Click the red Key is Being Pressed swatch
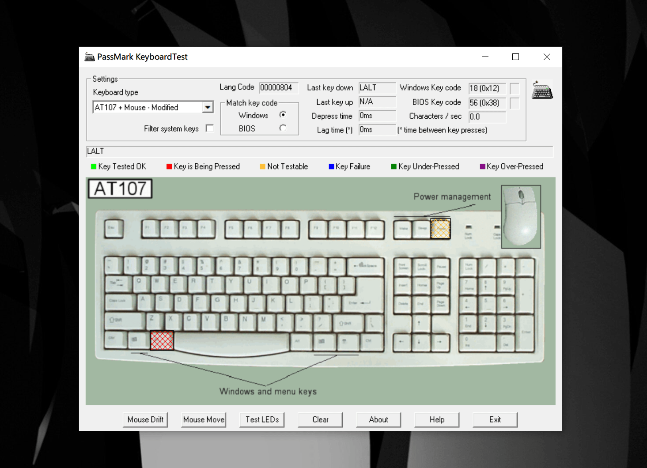Image resolution: width=647 pixels, height=468 pixels. tap(169, 166)
